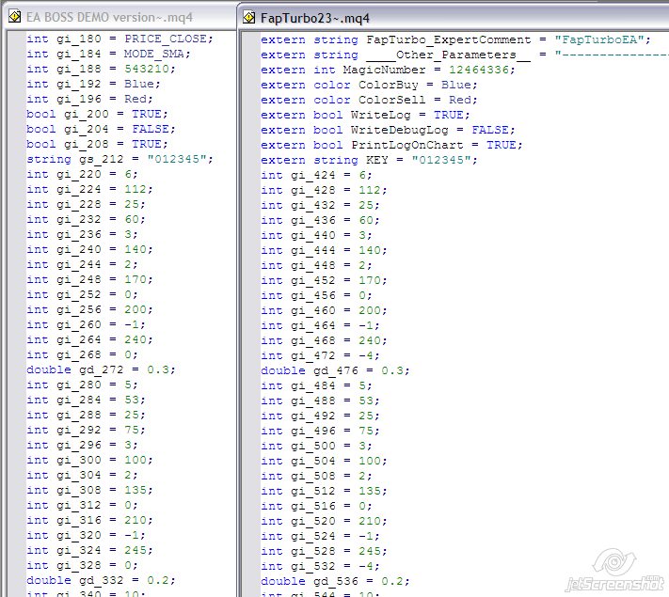
Task: Click 'extern string KEY = "012345";'
Action: [369, 160]
